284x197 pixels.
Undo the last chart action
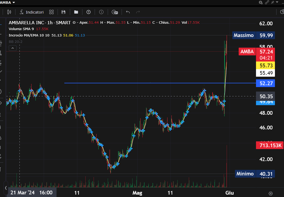click(x=128, y=12)
